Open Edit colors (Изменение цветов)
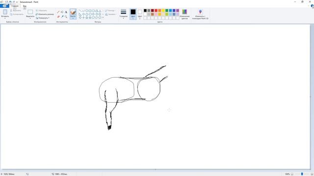Screen dimensions: 314x176 184,14
